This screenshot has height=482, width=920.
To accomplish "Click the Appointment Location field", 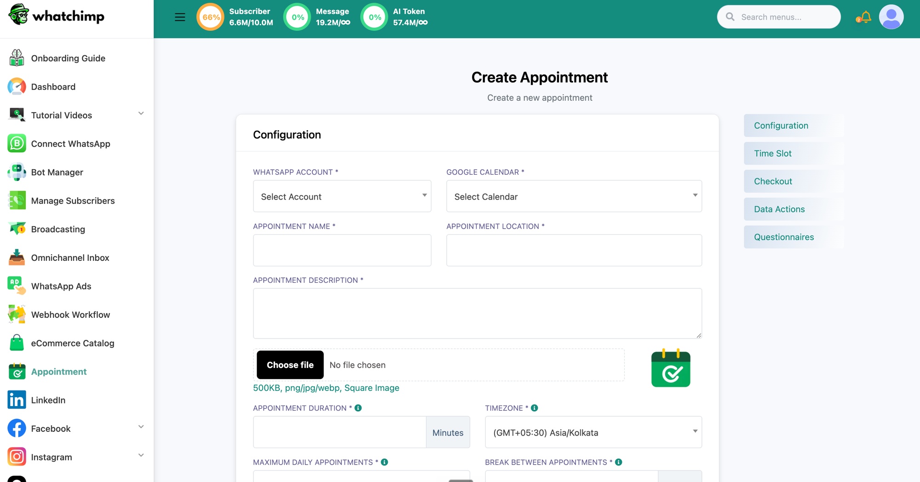I will click(x=574, y=250).
